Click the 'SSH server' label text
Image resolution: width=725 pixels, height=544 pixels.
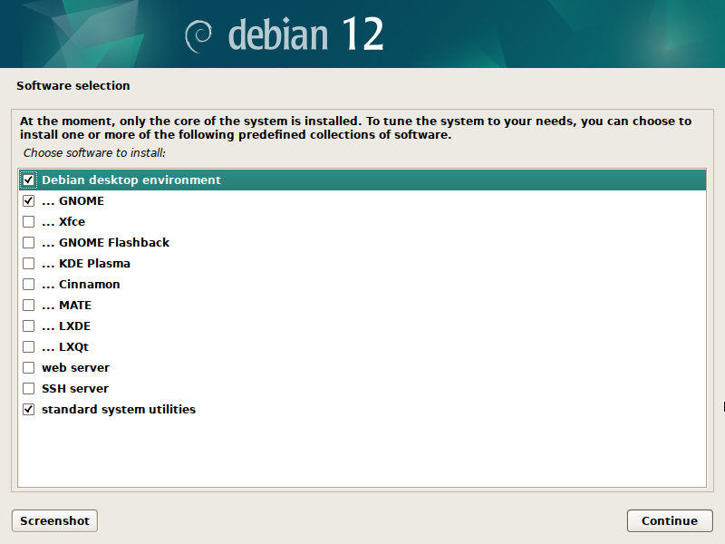[75, 388]
